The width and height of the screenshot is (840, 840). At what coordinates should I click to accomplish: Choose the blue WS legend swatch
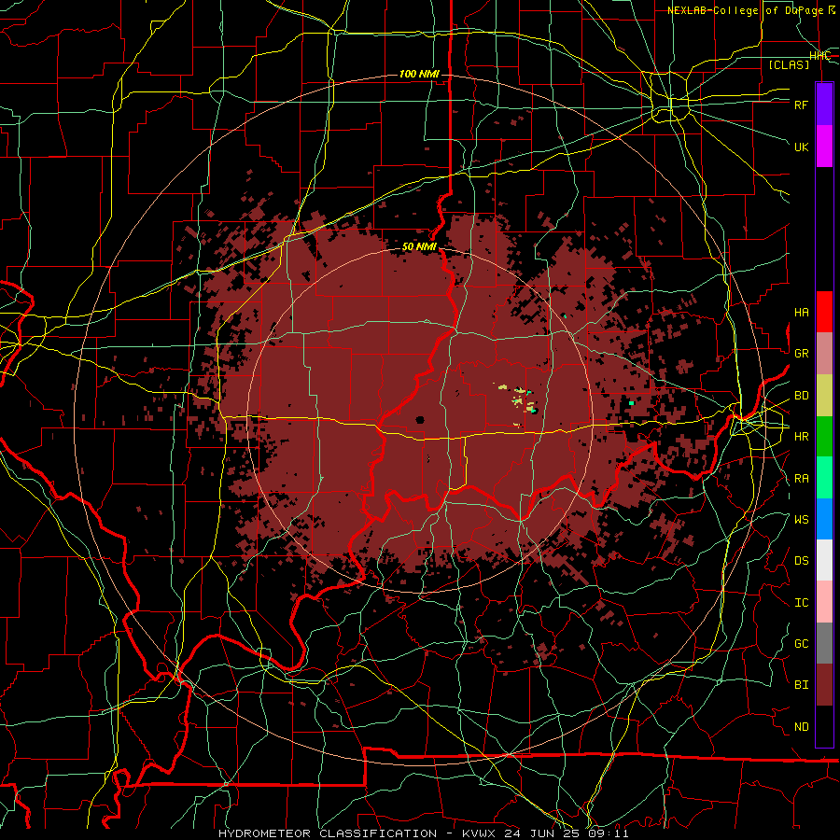[x=824, y=519]
